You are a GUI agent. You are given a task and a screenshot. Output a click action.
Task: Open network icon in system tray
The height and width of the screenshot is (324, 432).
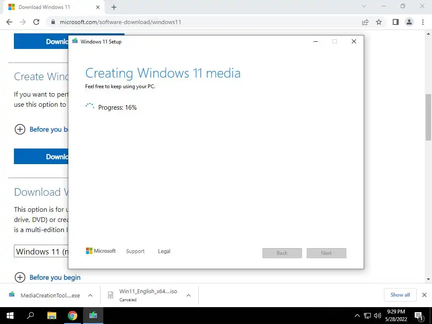point(367,316)
